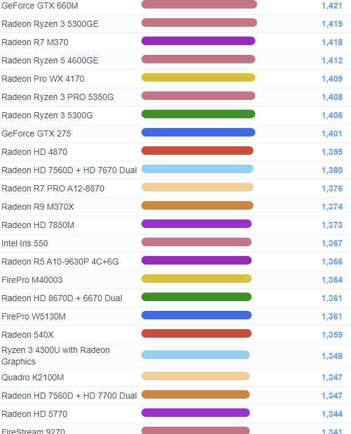Click the green bar for Radeon Ryzen 3 5300G

[198, 114]
